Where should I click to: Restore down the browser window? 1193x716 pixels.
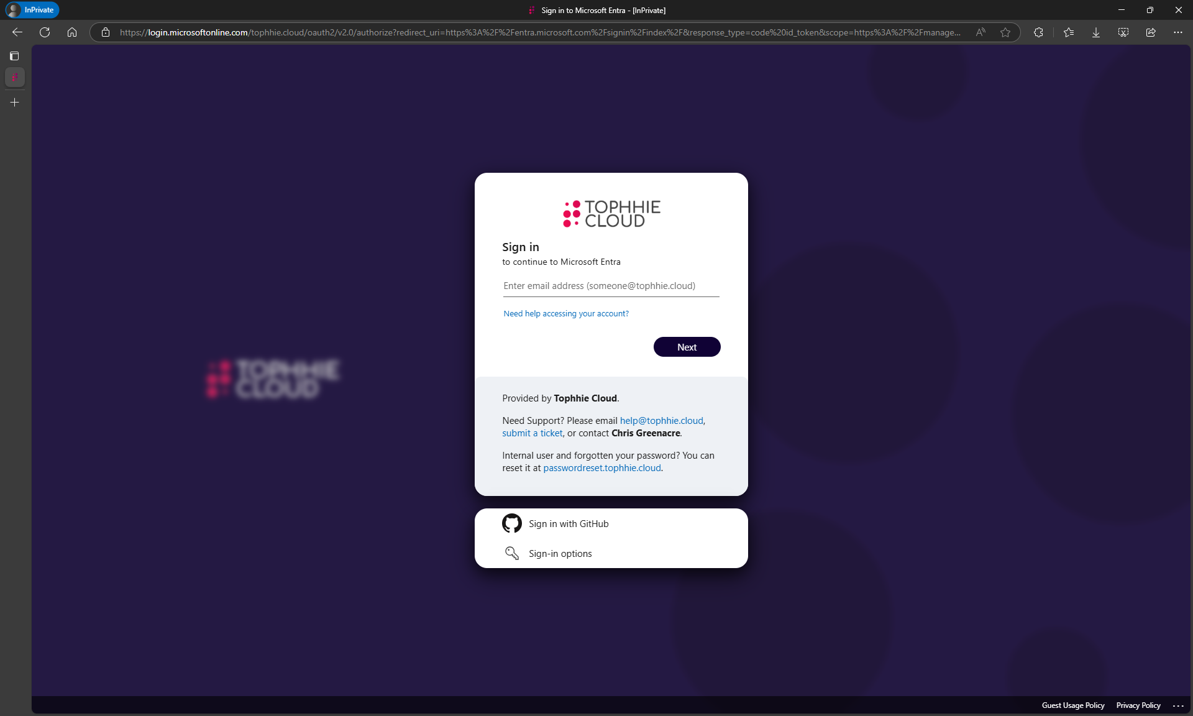[1150, 10]
